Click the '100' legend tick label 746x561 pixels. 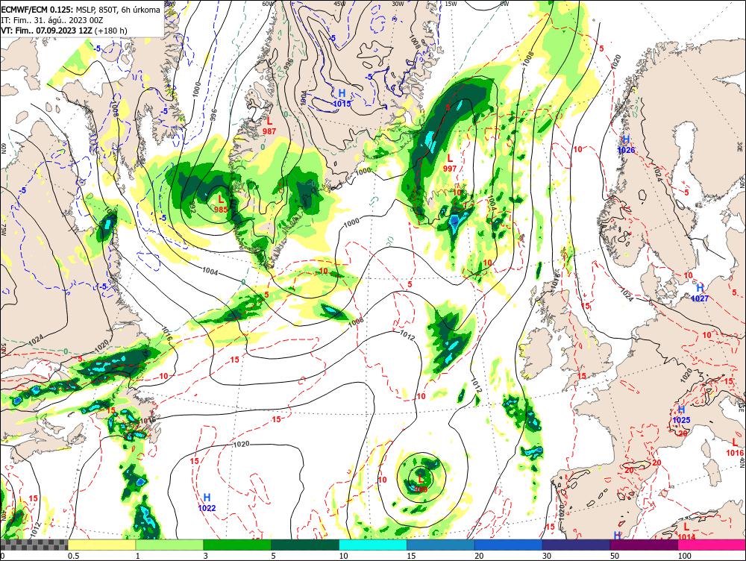[685, 556]
